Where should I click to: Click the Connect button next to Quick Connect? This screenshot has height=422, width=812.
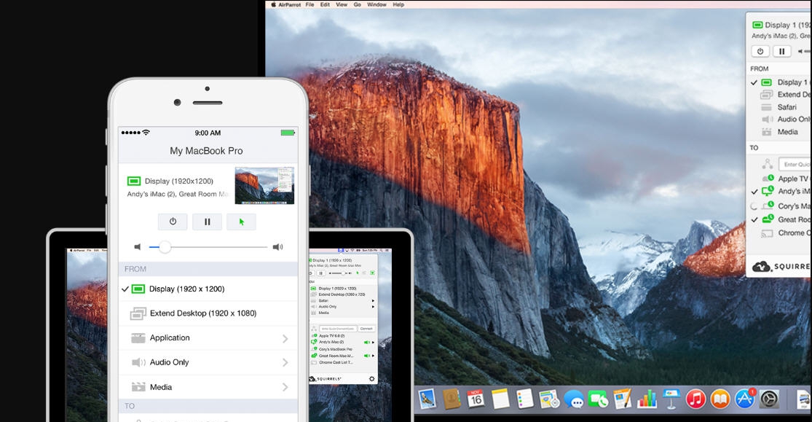(x=366, y=329)
